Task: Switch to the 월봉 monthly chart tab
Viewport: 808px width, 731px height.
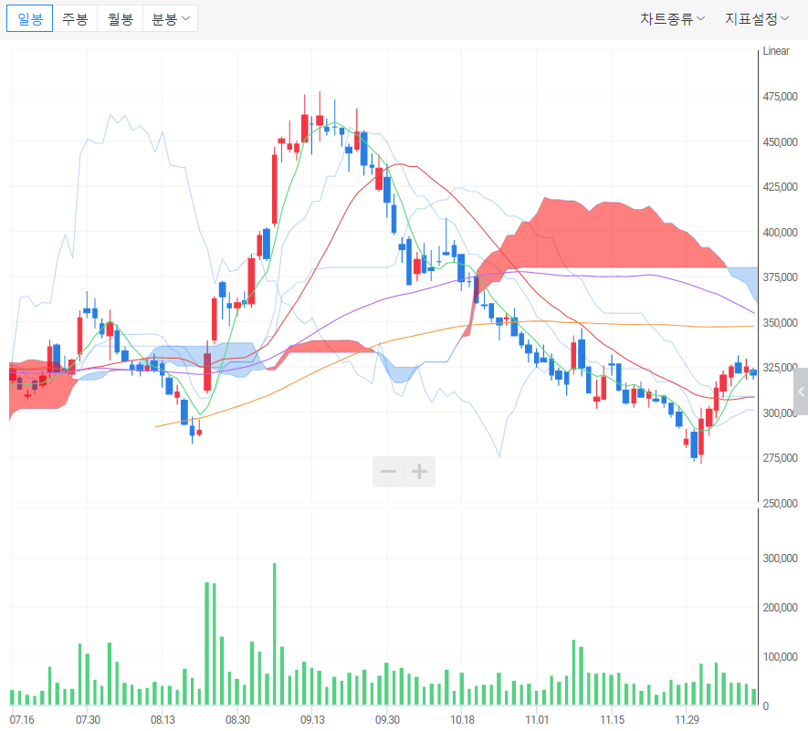Action: (121, 19)
